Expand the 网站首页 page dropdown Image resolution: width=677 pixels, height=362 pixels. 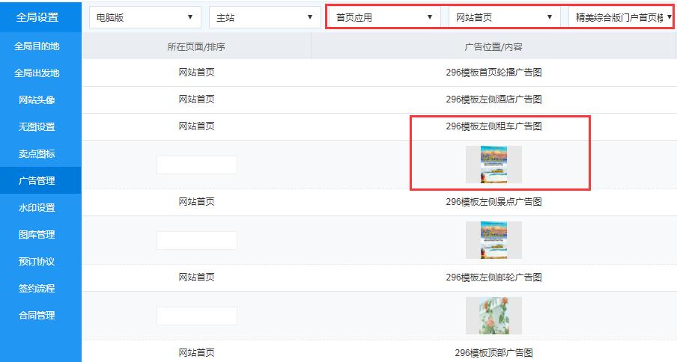[504, 17]
